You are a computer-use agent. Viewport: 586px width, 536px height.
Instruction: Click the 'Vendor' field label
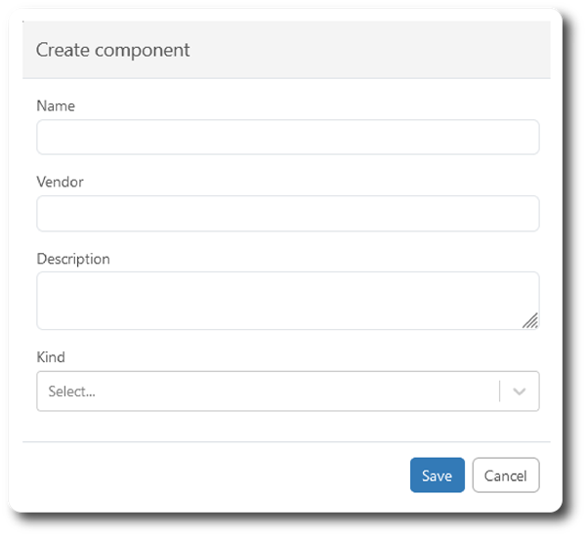pos(60,182)
